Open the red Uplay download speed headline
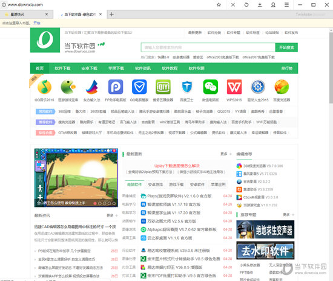This screenshot has width=333, height=281. 177,166
